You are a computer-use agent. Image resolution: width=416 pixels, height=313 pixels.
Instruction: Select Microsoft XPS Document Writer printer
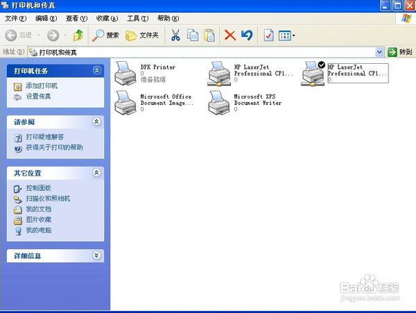tap(220, 103)
